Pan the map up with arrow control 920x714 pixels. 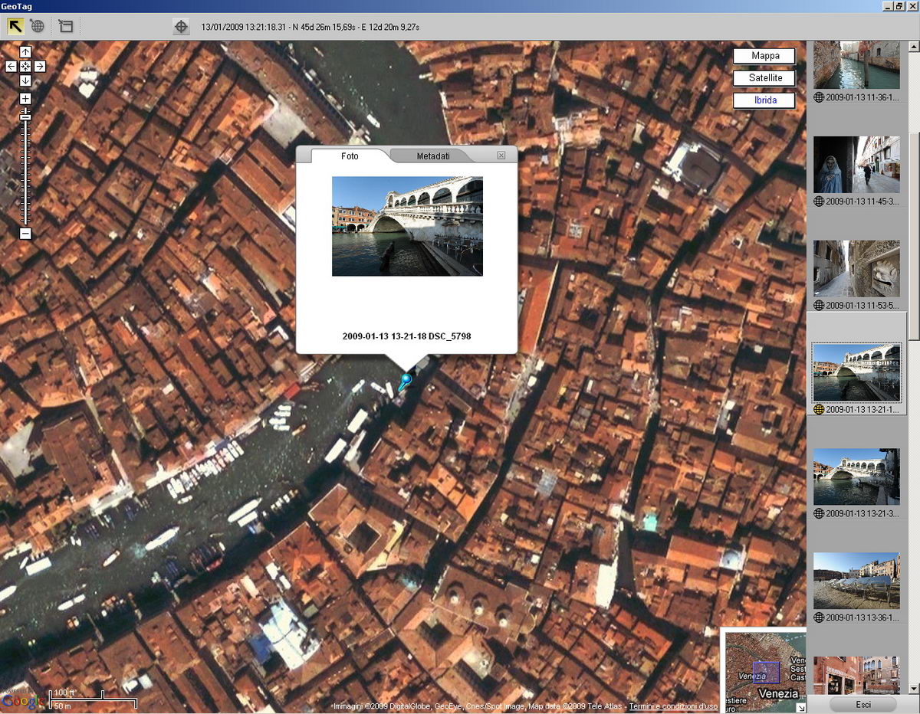coord(25,52)
